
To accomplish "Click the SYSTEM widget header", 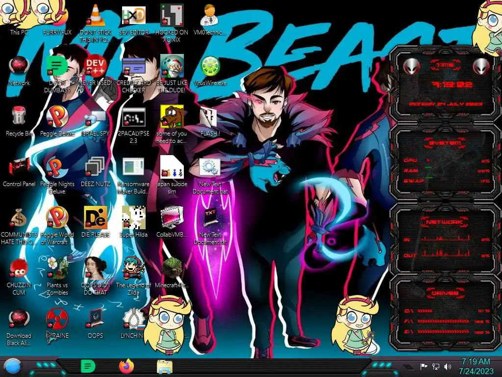I will [445, 143].
